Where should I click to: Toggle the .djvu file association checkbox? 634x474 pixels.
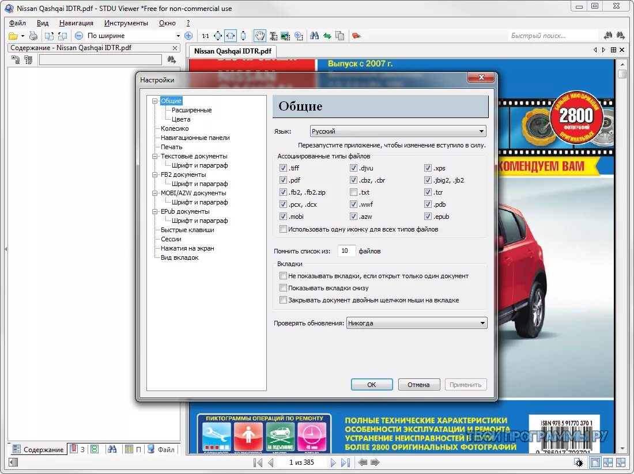click(353, 168)
